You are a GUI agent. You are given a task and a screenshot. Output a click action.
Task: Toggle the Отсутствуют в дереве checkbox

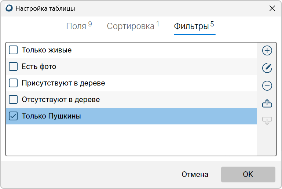pos(13,99)
